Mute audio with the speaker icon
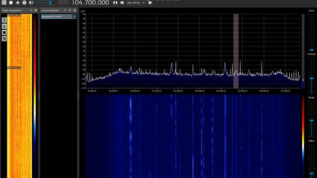Screen dimensions: 317x178 (x=31, y=2)
